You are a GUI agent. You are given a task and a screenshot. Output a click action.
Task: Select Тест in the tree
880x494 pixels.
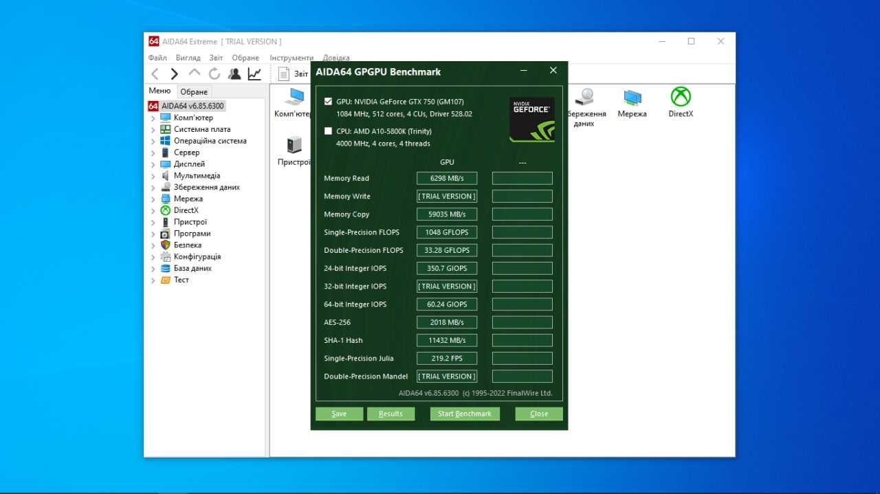tap(181, 280)
